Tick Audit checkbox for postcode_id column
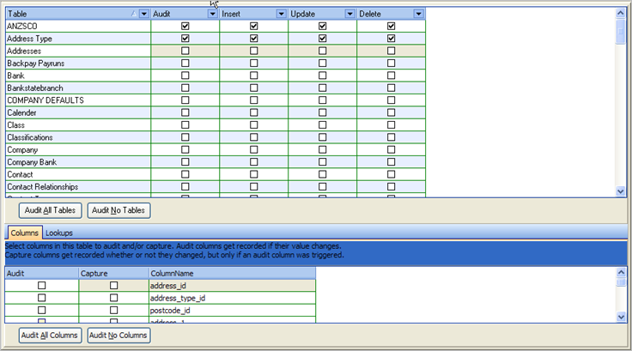632x351 pixels. [x=41, y=311]
